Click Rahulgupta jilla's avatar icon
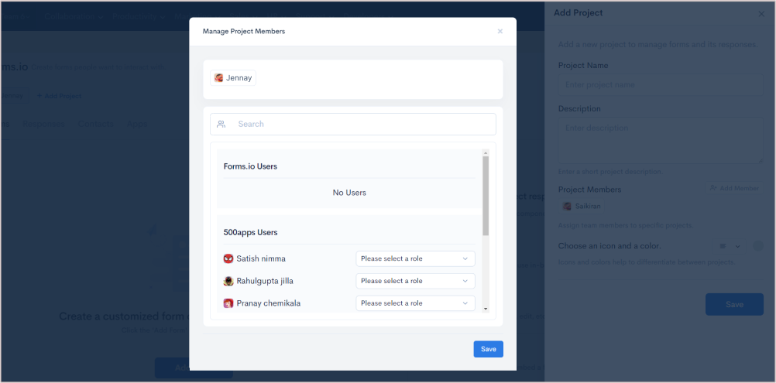Image resolution: width=776 pixels, height=383 pixels. point(228,281)
